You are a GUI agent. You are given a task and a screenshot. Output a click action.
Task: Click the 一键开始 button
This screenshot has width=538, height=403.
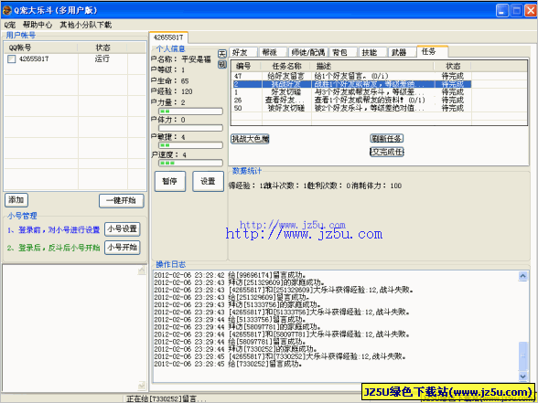(x=122, y=201)
